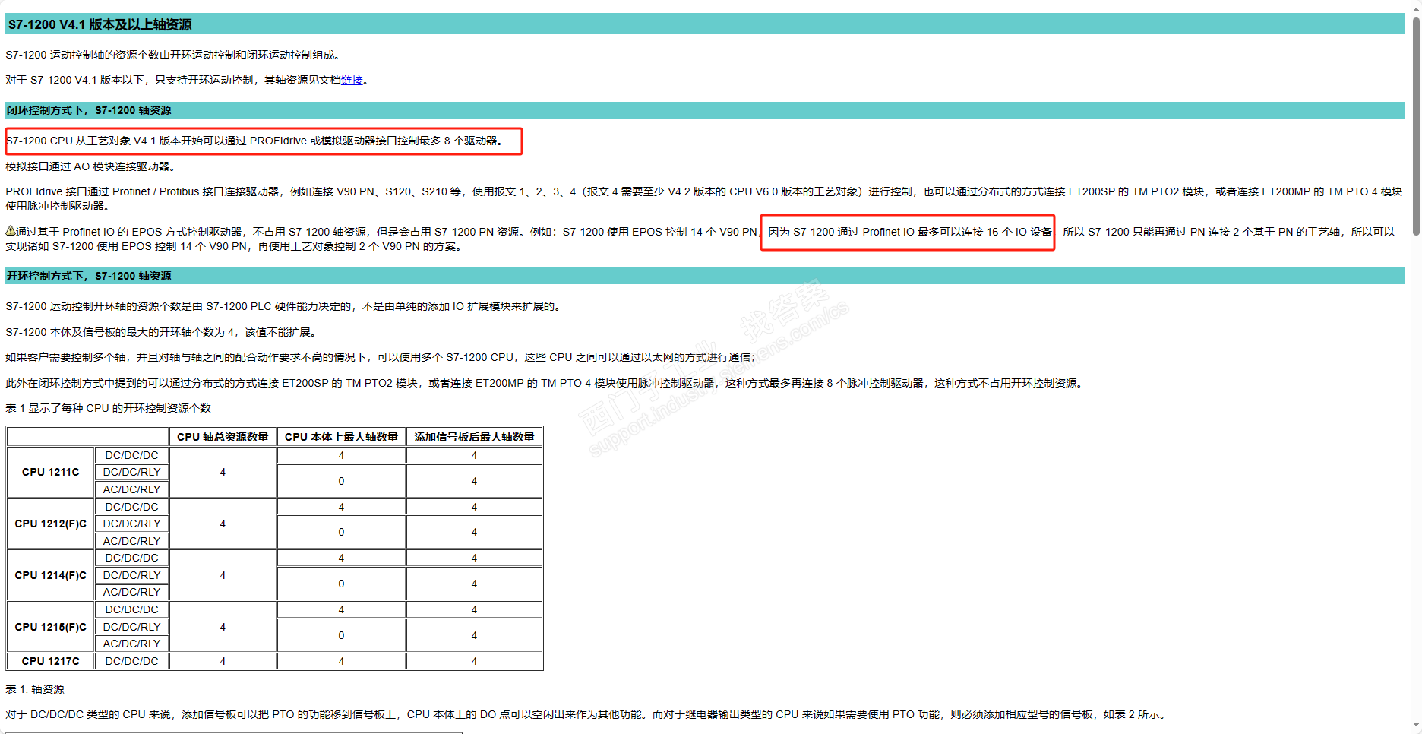Click the heading 闭环控制方式下，S7-1200 轴资源
This screenshot has height=734, width=1422.
tap(89, 110)
